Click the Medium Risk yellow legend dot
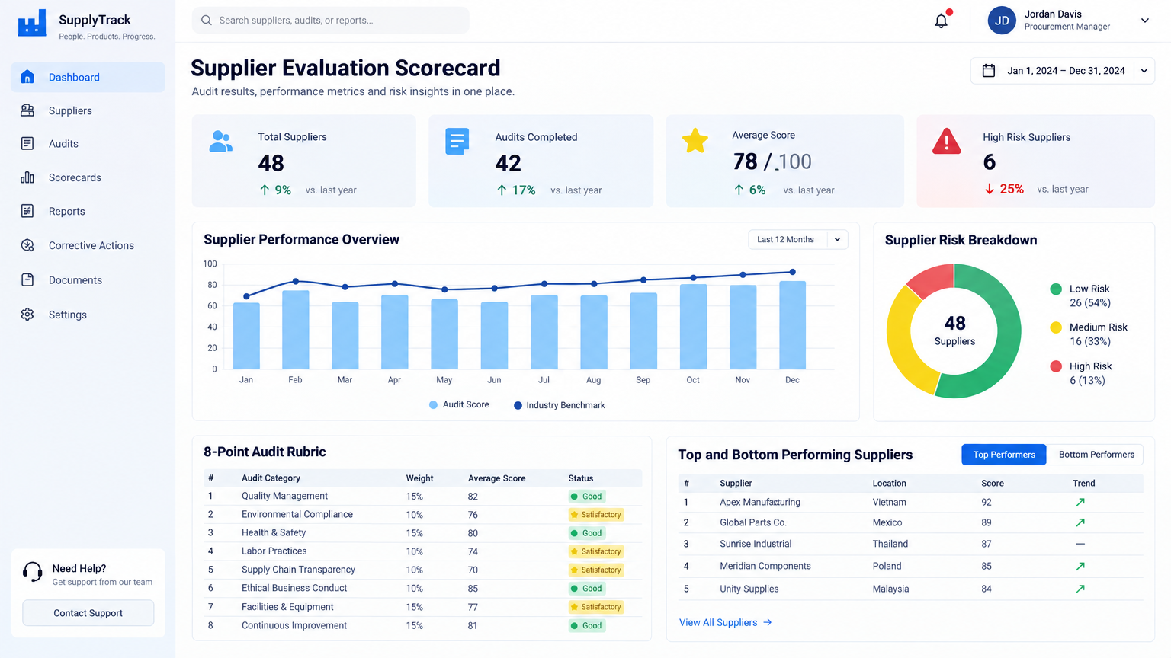This screenshot has height=658, width=1171. (1056, 327)
